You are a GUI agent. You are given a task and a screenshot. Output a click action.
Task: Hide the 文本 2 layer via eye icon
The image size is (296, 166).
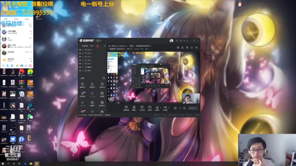(x=80, y=57)
